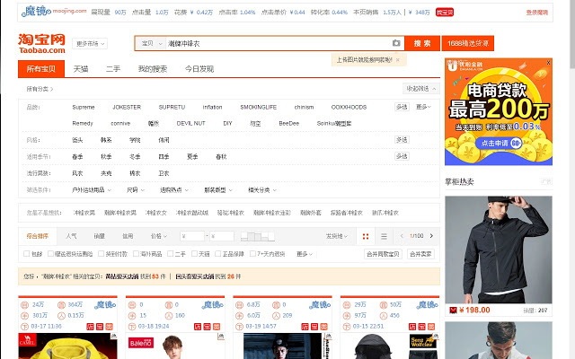
Task: Tick the 包邮 free shipping checkbox
Action: tap(26, 253)
